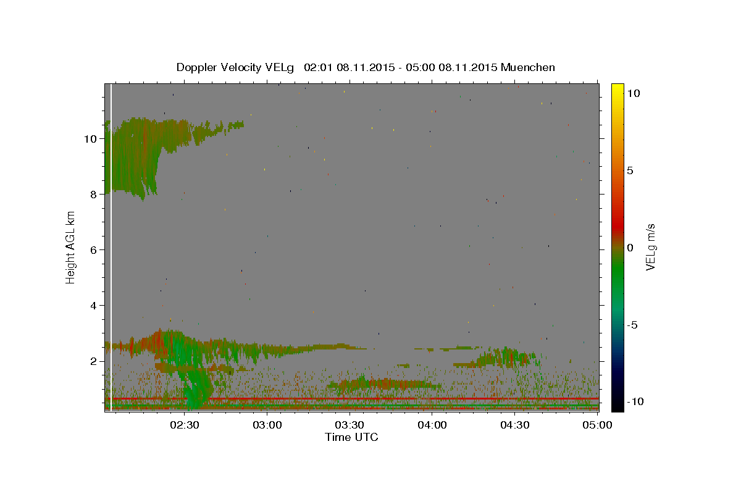Screen dimensions: 741x494
Task: Click the height tick label 2
Action: (x=94, y=361)
